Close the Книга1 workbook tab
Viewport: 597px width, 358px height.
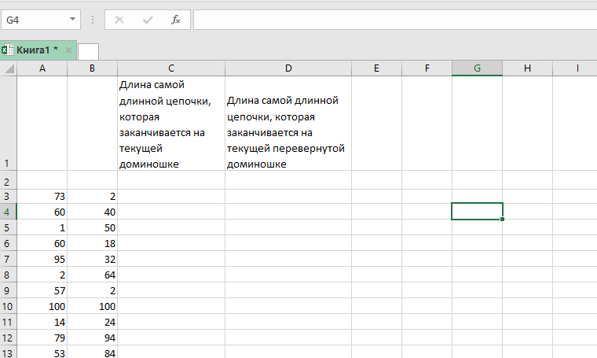coord(68,50)
